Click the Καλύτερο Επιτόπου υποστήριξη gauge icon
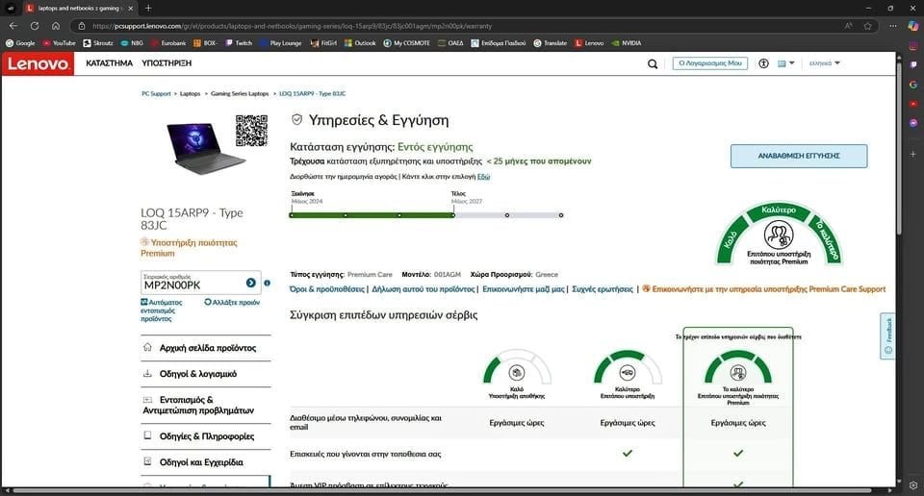The width and height of the screenshot is (924, 496). point(627,372)
